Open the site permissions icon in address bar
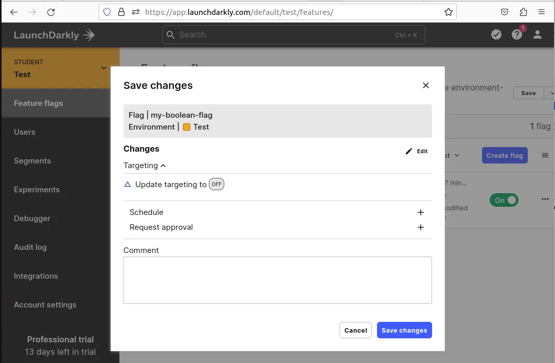 pyautogui.click(x=136, y=12)
